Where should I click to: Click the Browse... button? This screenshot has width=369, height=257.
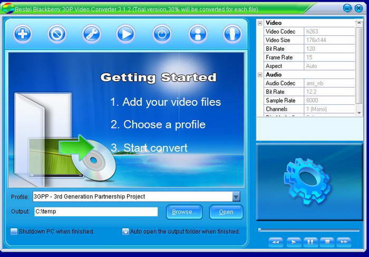click(x=184, y=212)
